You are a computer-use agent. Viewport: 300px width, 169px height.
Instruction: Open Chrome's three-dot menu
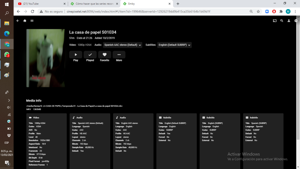(295, 12)
